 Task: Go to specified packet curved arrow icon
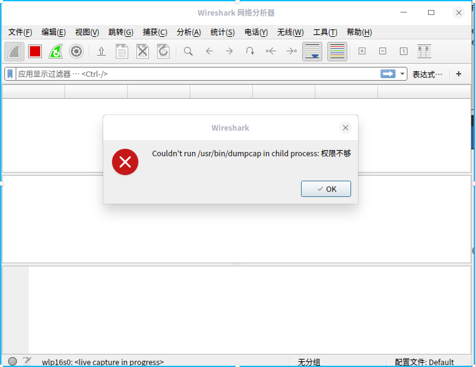click(250, 51)
